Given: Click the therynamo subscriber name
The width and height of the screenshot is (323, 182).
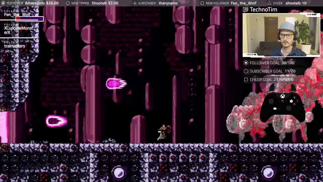Looking at the screenshot, I should (168, 3).
